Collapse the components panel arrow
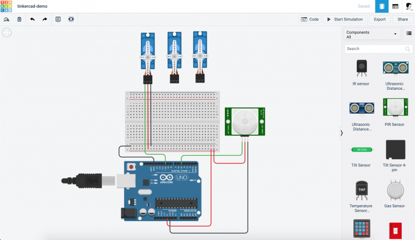This screenshot has height=240, width=415. [341, 133]
